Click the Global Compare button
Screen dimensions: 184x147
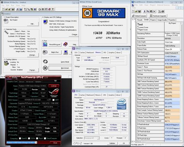(139, 16)
